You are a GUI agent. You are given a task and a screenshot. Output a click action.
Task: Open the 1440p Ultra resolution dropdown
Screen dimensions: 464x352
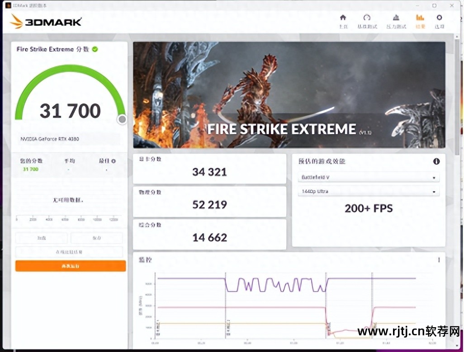click(x=369, y=191)
